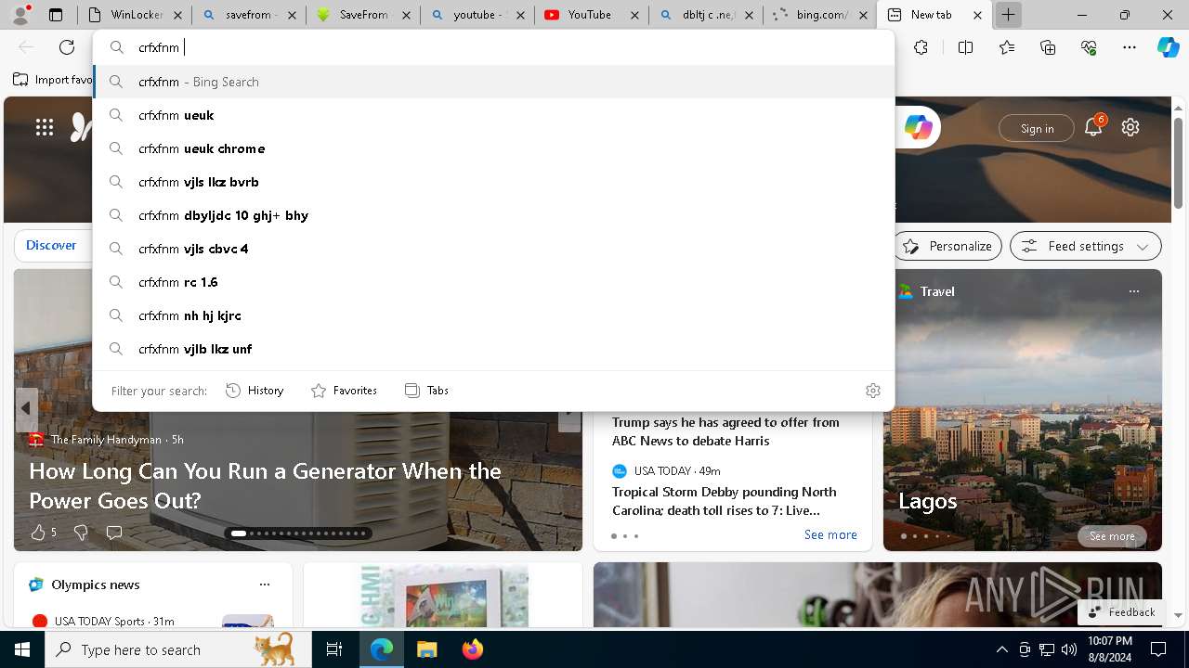
Task: Open the Action Center notifications icon
Action: pos(1158,649)
